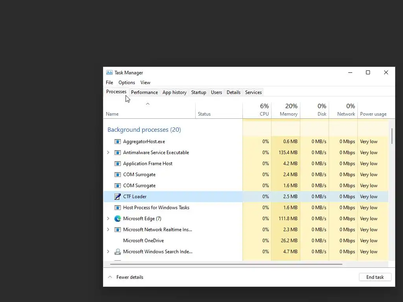Click the 4.2 MB memory value
The width and height of the screenshot is (403, 302).
(x=290, y=164)
